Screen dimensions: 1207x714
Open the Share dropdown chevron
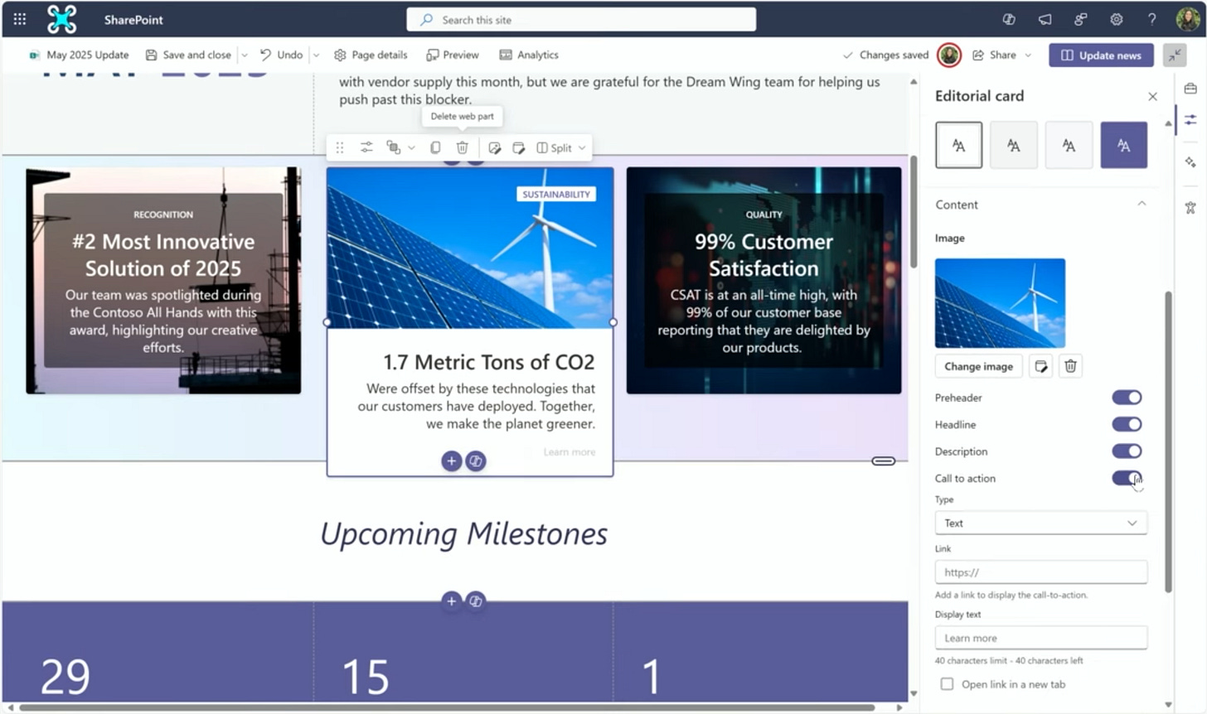pos(1028,55)
